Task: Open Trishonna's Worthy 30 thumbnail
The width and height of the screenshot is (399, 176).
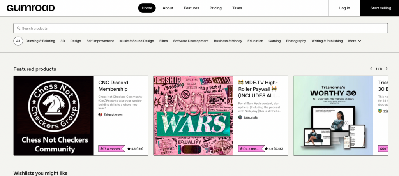Action: (333, 116)
